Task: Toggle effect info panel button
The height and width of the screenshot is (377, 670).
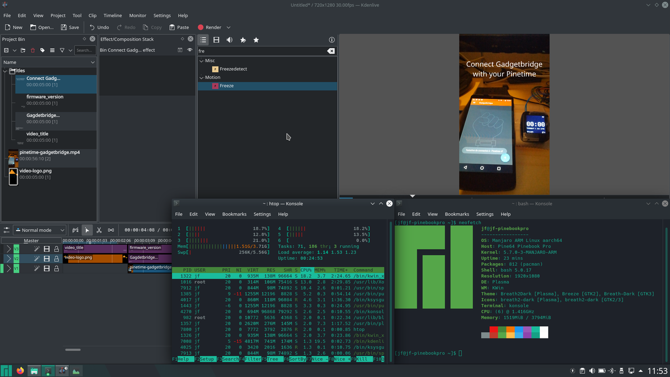Action: 332,40
